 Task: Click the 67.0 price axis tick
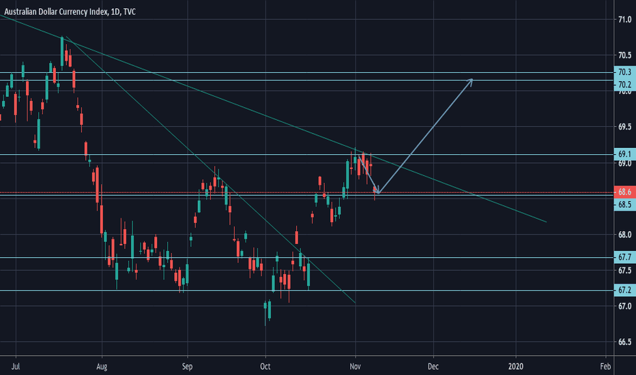pyautogui.click(x=624, y=306)
